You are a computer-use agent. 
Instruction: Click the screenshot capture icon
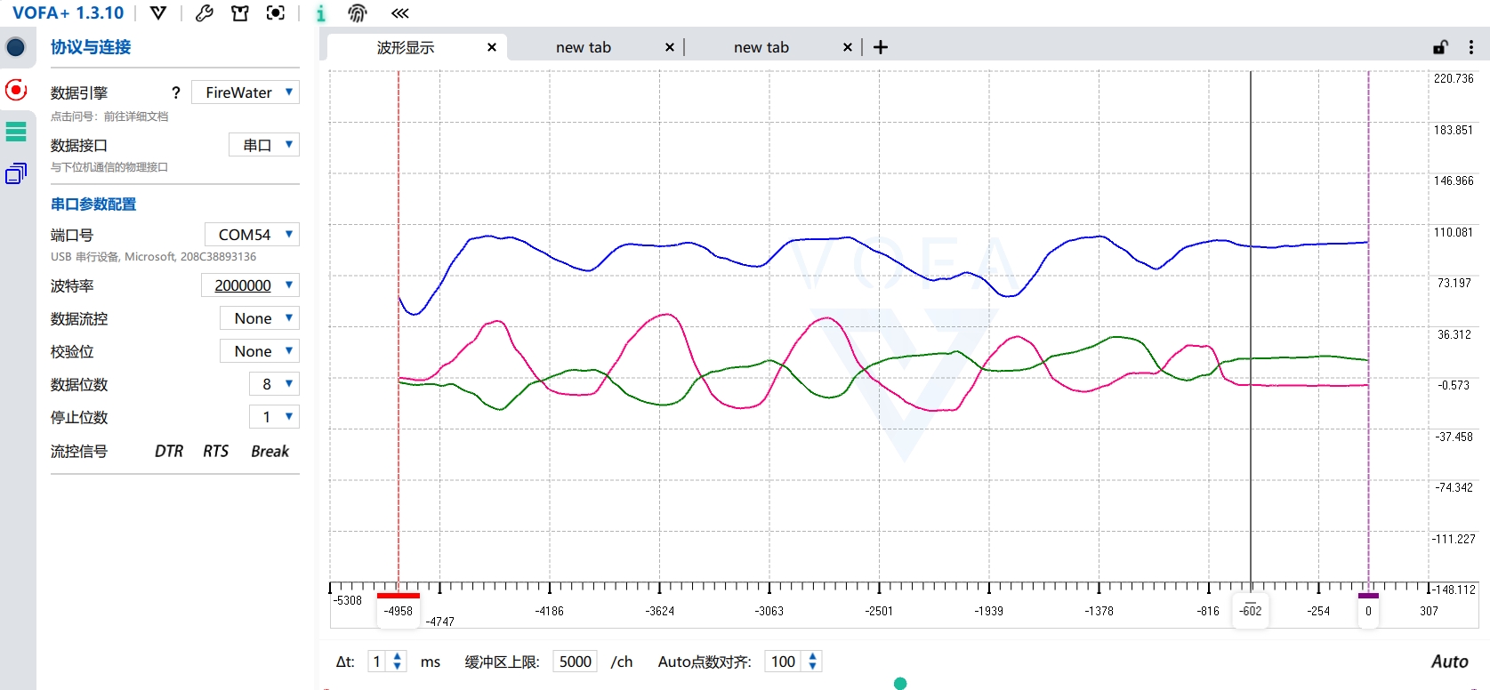tap(276, 13)
